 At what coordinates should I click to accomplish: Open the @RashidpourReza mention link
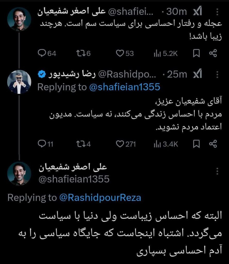click(100, 198)
